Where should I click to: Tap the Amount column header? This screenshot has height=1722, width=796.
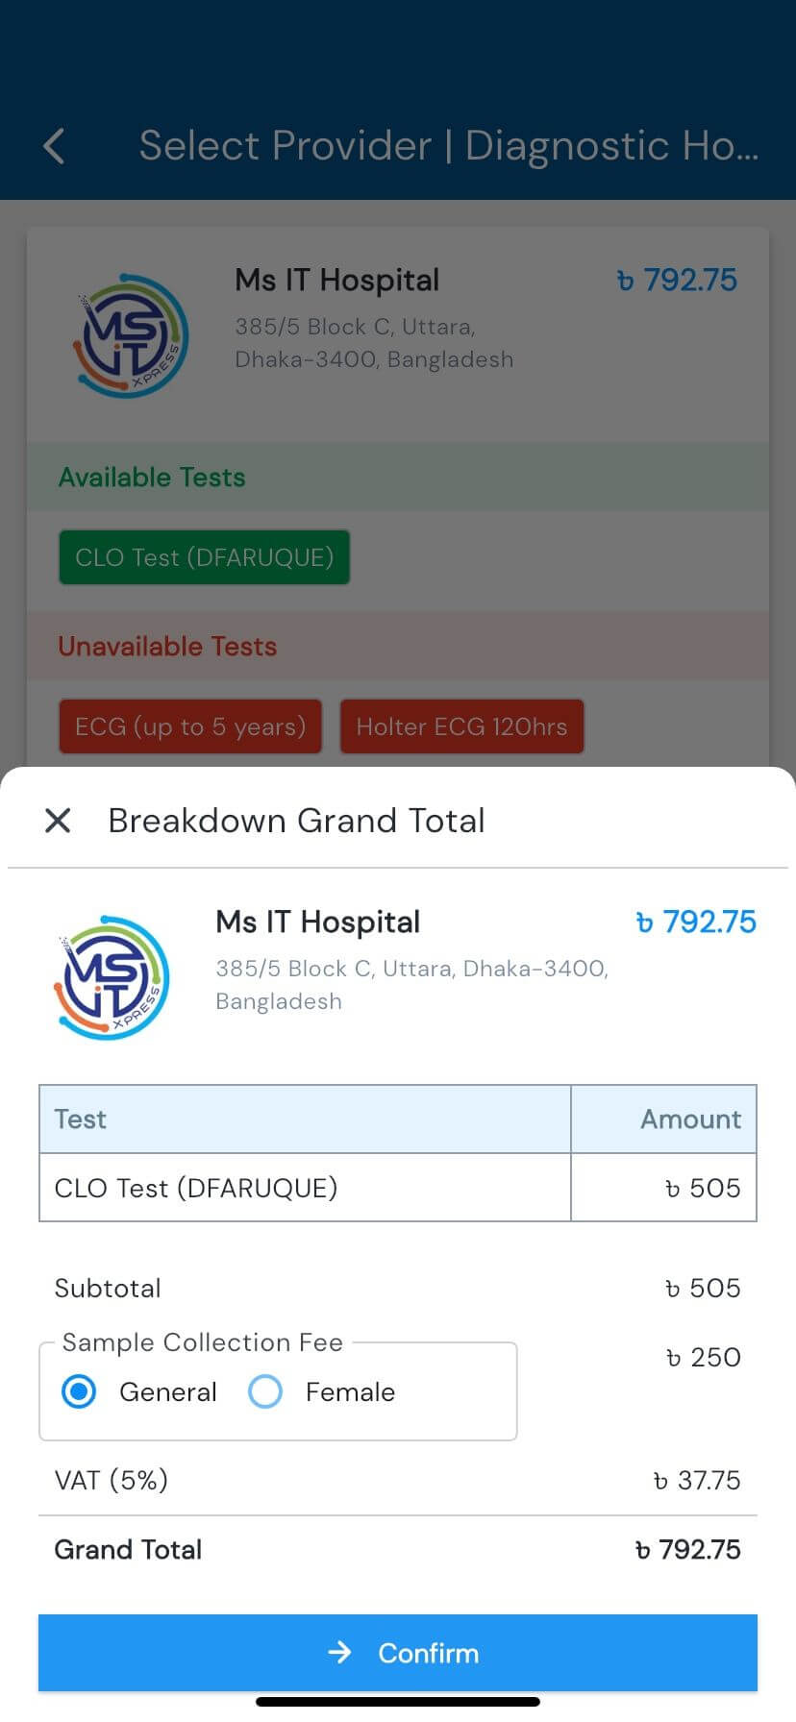point(664,1119)
